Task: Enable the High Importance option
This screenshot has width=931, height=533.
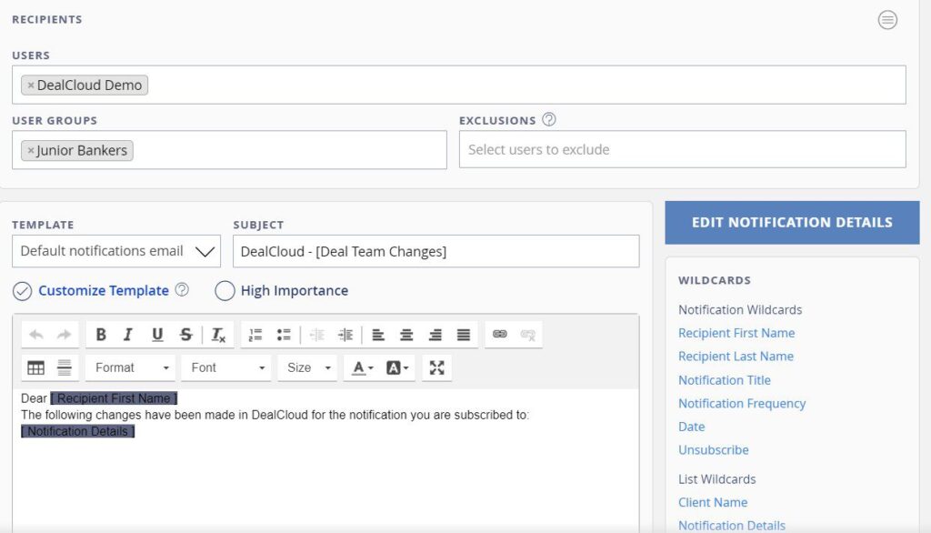Action: 225,291
